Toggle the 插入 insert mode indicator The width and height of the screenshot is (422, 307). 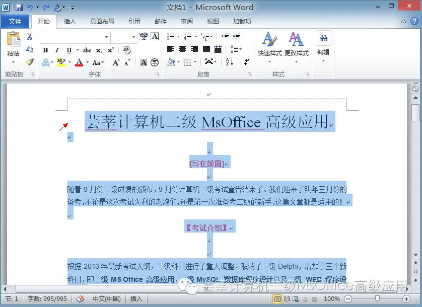(x=136, y=298)
